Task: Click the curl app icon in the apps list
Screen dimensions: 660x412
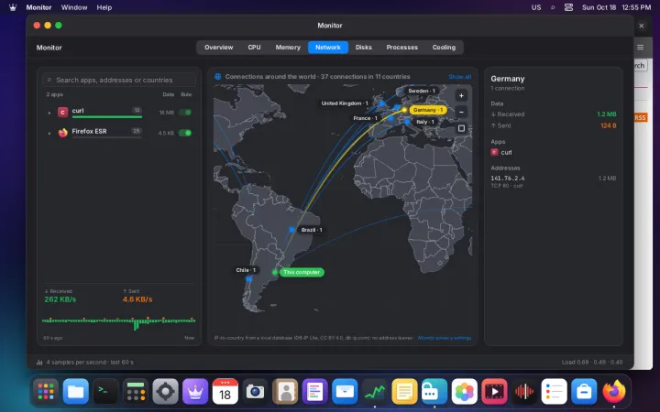Action: pyautogui.click(x=62, y=112)
